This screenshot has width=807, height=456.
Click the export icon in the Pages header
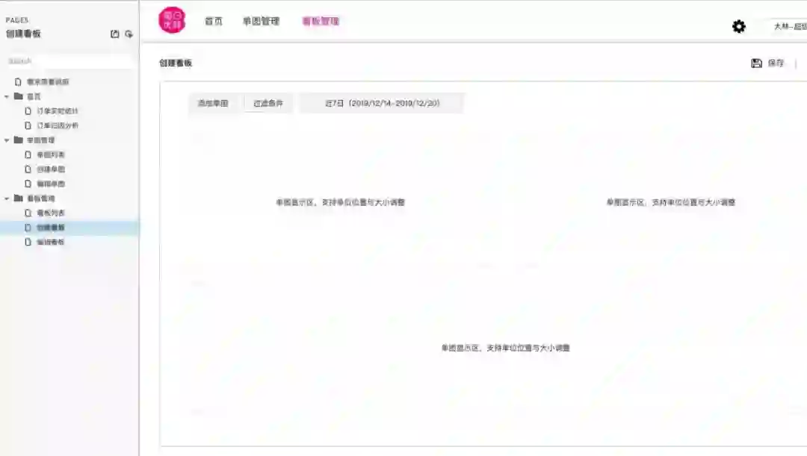pos(115,34)
